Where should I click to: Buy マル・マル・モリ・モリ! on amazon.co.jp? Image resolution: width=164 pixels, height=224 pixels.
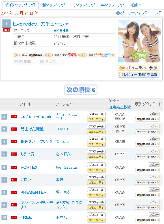(x=148, y=208)
